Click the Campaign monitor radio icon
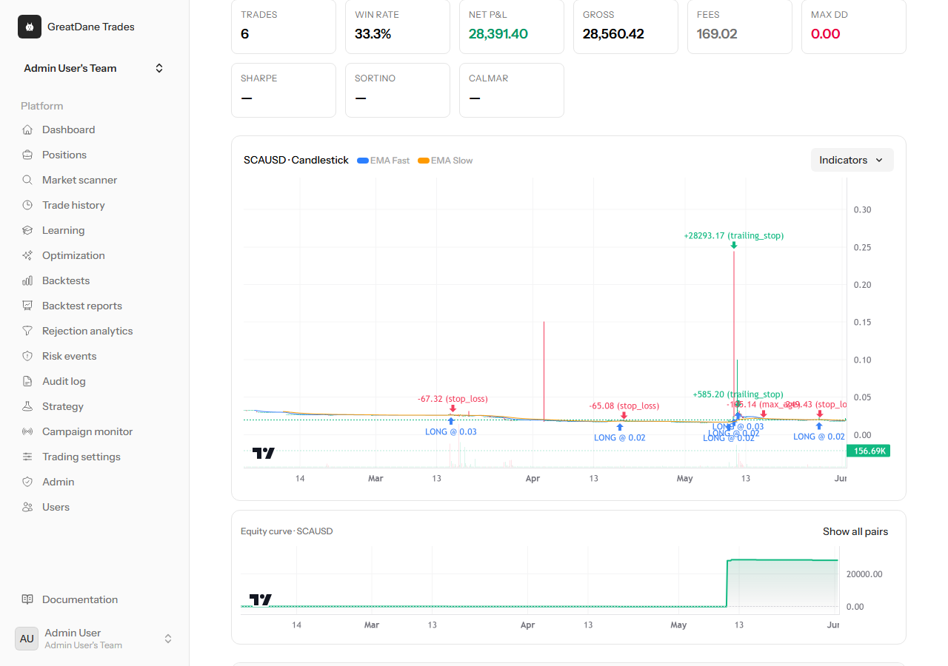948x666 pixels. coord(27,431)
